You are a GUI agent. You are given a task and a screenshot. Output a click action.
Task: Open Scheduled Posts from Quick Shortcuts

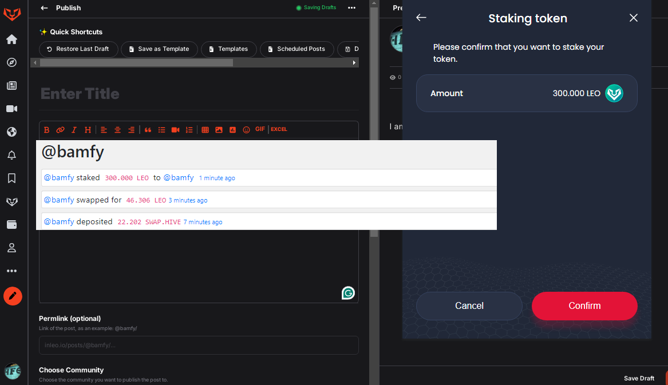297,49
